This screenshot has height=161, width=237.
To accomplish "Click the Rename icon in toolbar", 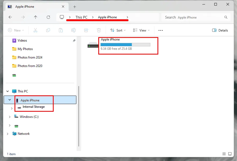I will pyautogui.click(x=73, y=30).
